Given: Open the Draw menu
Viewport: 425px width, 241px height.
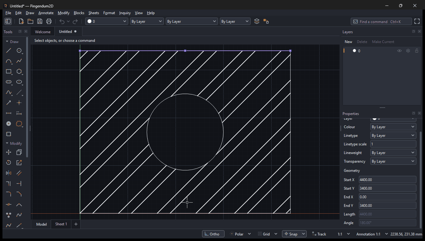Looking at the screenshot, I should pyautogui.click(x=30, y=13).
